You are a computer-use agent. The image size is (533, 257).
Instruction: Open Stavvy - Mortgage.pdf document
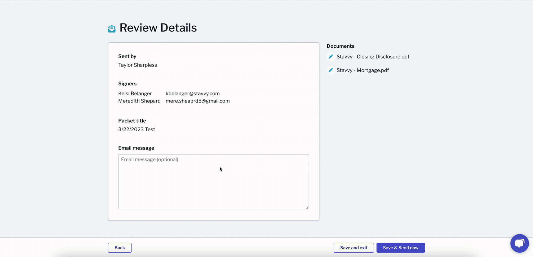[x=363, y=70]
